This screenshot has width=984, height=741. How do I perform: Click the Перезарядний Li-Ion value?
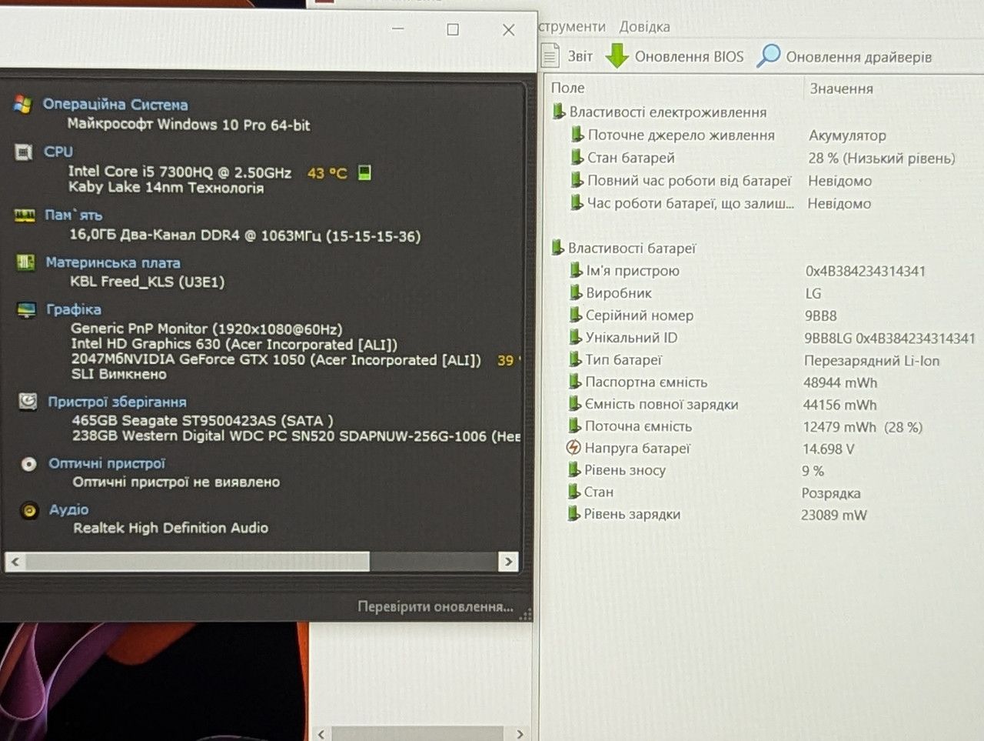872,361
